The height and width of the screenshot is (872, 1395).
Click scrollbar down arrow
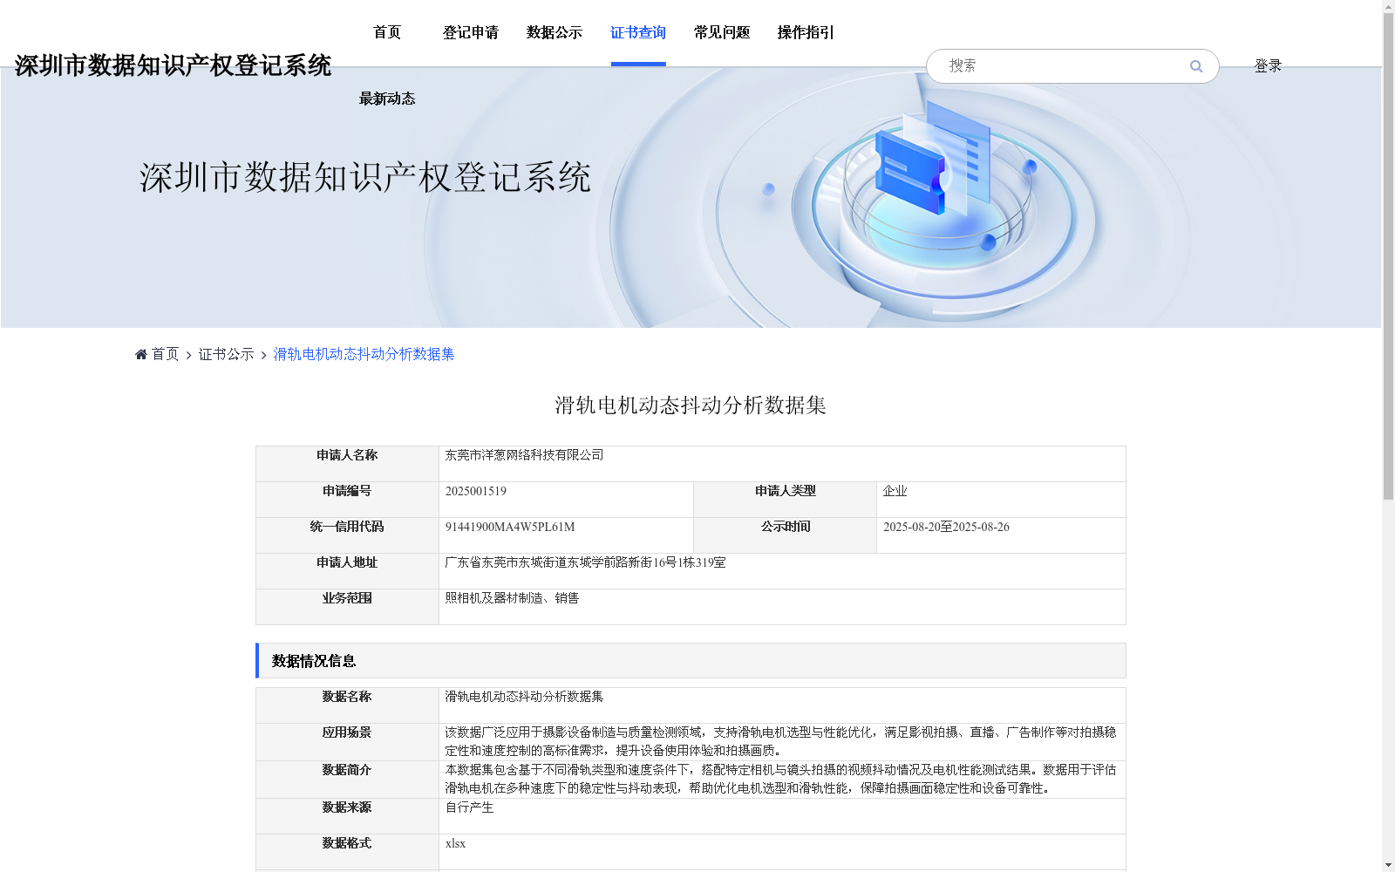(x=1388, y=865)
